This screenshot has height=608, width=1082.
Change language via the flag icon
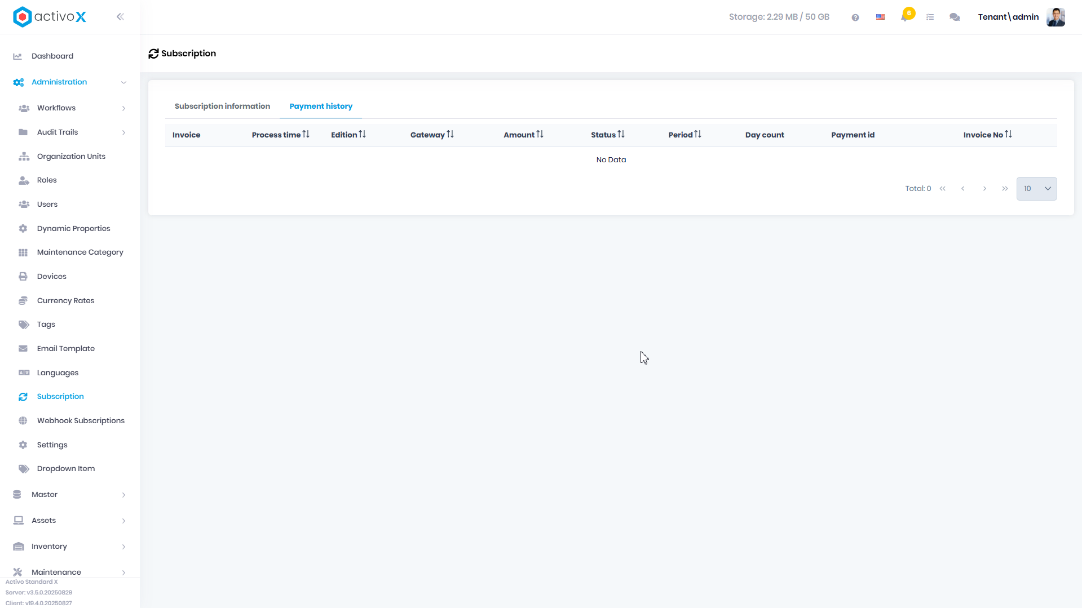(880, 17)
